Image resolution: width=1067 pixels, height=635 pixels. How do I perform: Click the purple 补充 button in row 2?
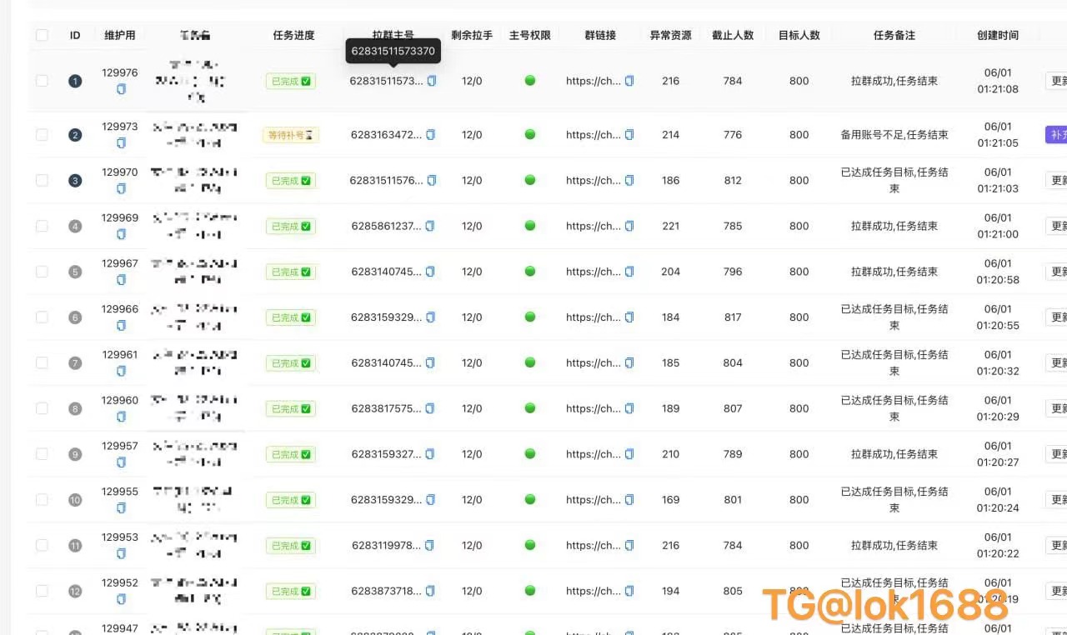coord(1056,135)
